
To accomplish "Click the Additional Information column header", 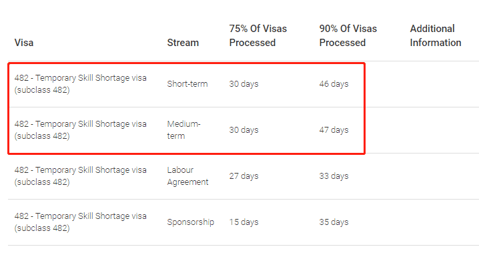I will (436, 35).
